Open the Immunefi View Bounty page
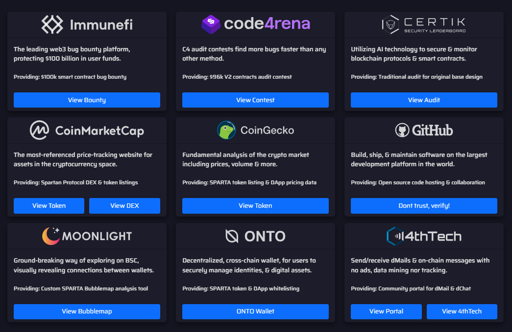 pos(87,100)
